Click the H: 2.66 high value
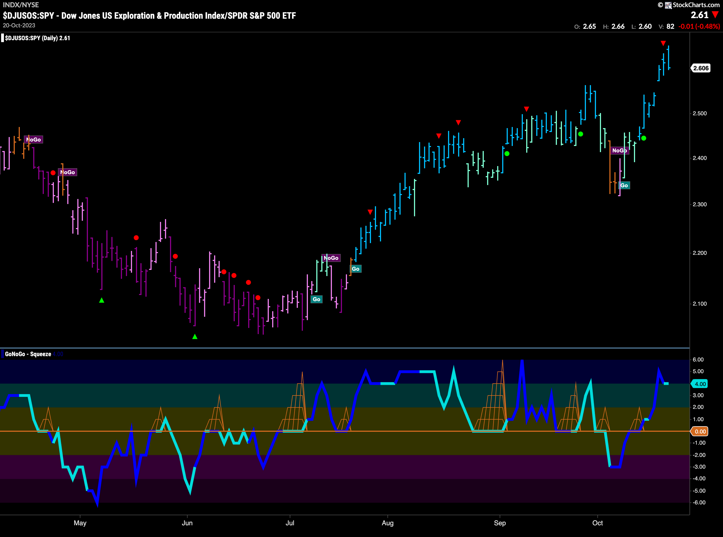 [x=614, y=26]
